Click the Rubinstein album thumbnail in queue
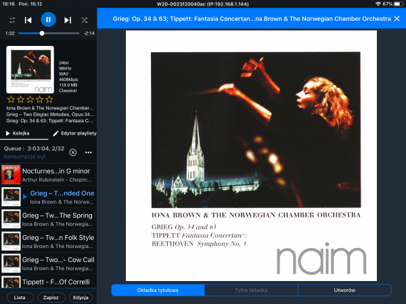 [11, 174]
